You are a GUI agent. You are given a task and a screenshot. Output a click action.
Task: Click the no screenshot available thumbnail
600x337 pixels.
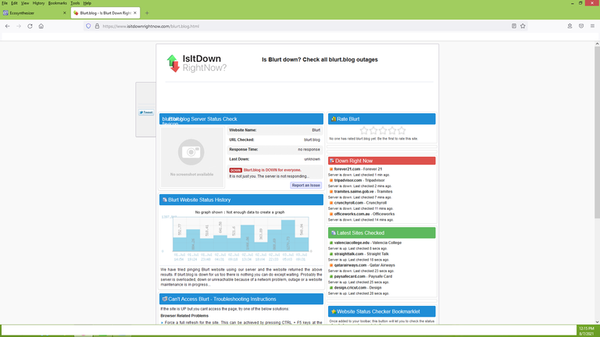(192, 157)
